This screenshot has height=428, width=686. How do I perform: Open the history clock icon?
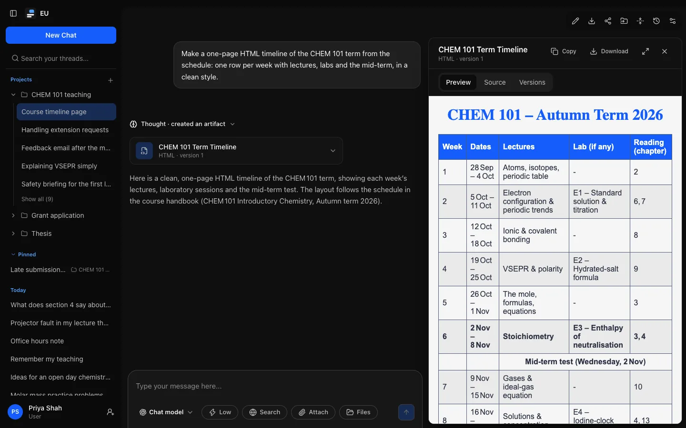tap(656, 21)
